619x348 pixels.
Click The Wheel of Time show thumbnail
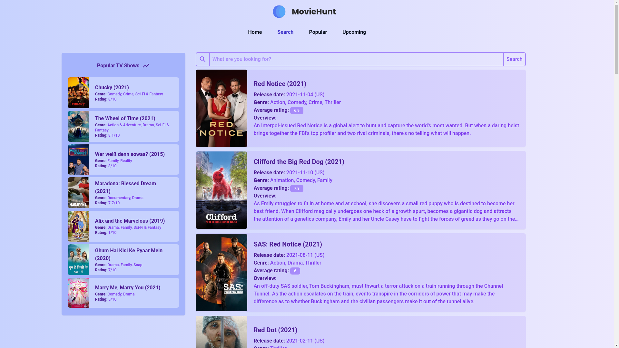point(78,126)
